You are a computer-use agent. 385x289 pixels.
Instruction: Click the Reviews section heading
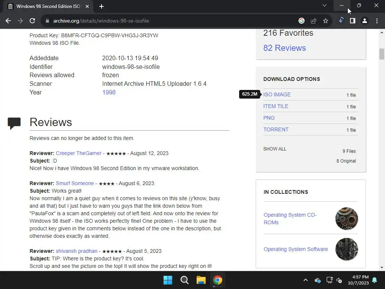point(51,122)
